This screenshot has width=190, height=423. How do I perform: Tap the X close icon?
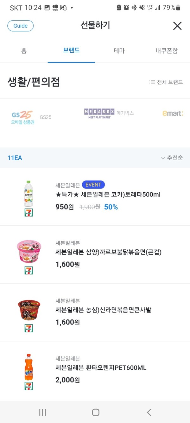(177, 26)
